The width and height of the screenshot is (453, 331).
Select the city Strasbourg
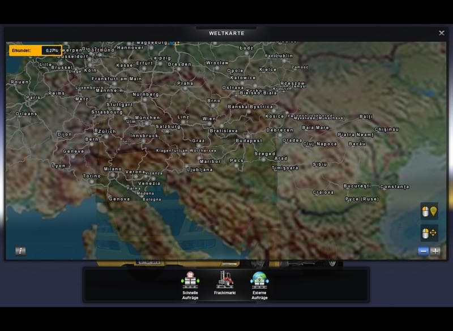click(x=107, y=112)
